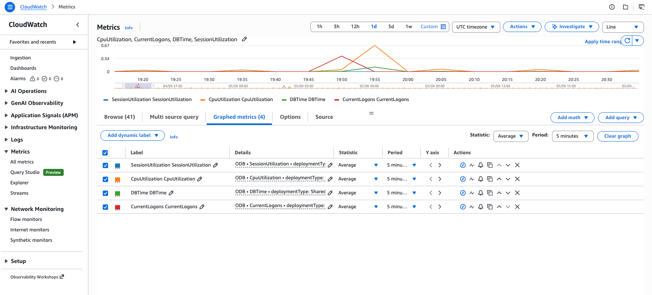Go to CloudWatch breadcrumb link
The image size is (652, 295).
tap(33, 7)
